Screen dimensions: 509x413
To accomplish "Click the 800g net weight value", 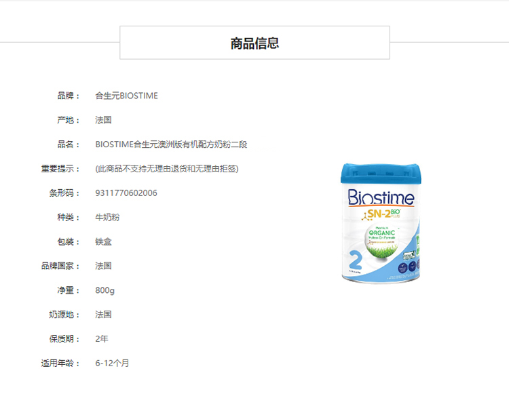I will coord(105,290).
